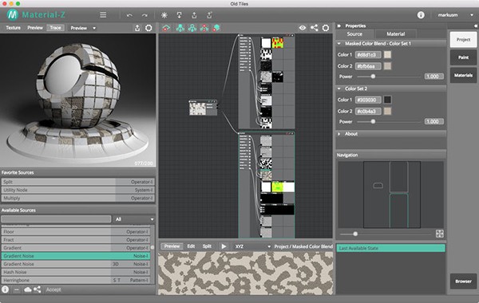This screenshot has height=303, width=479.
Task: Open the Browser button
Action: [x=463, y=281]
